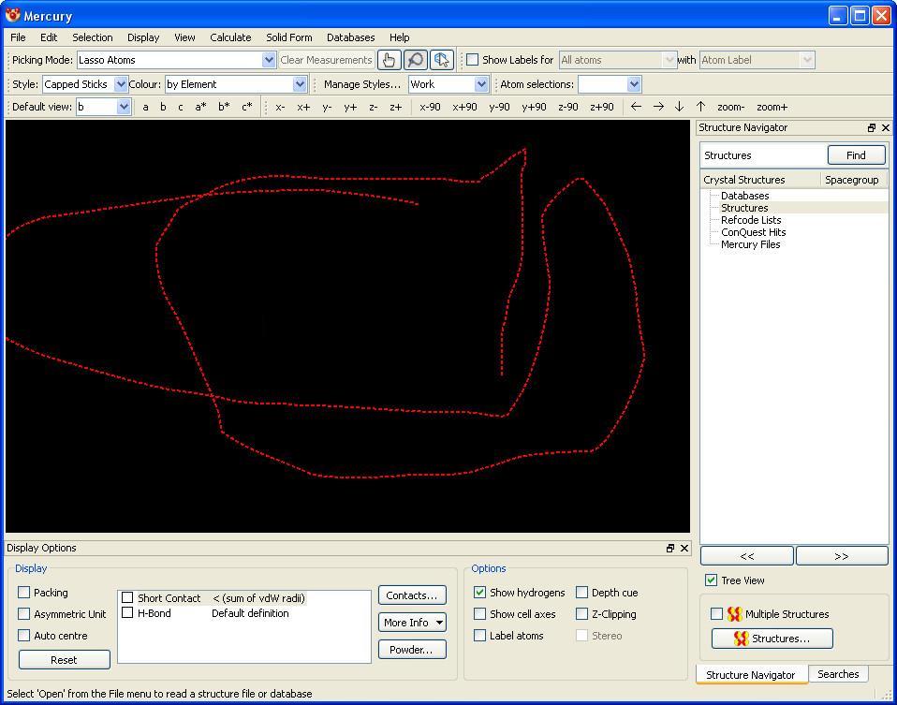Undock the Display Options panel

[670, 549]
